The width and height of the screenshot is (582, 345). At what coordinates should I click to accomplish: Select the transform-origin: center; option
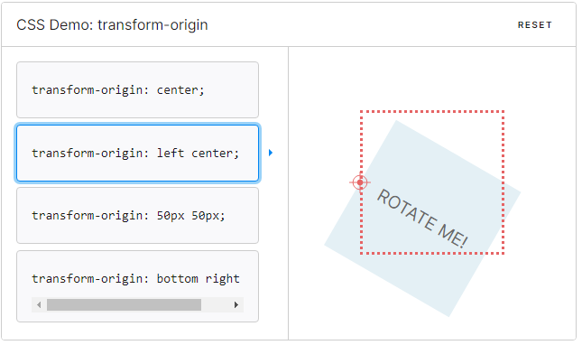[137, 90]
